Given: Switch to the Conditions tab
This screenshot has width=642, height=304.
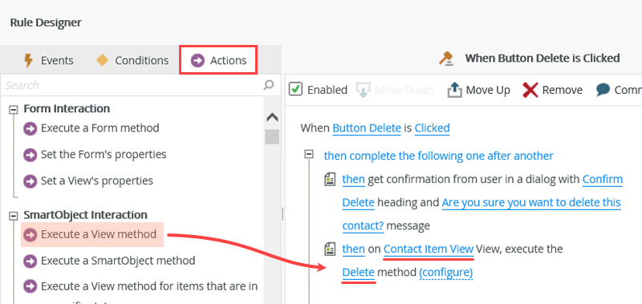Looking at the screenshot, I should (x=132, y=60).
